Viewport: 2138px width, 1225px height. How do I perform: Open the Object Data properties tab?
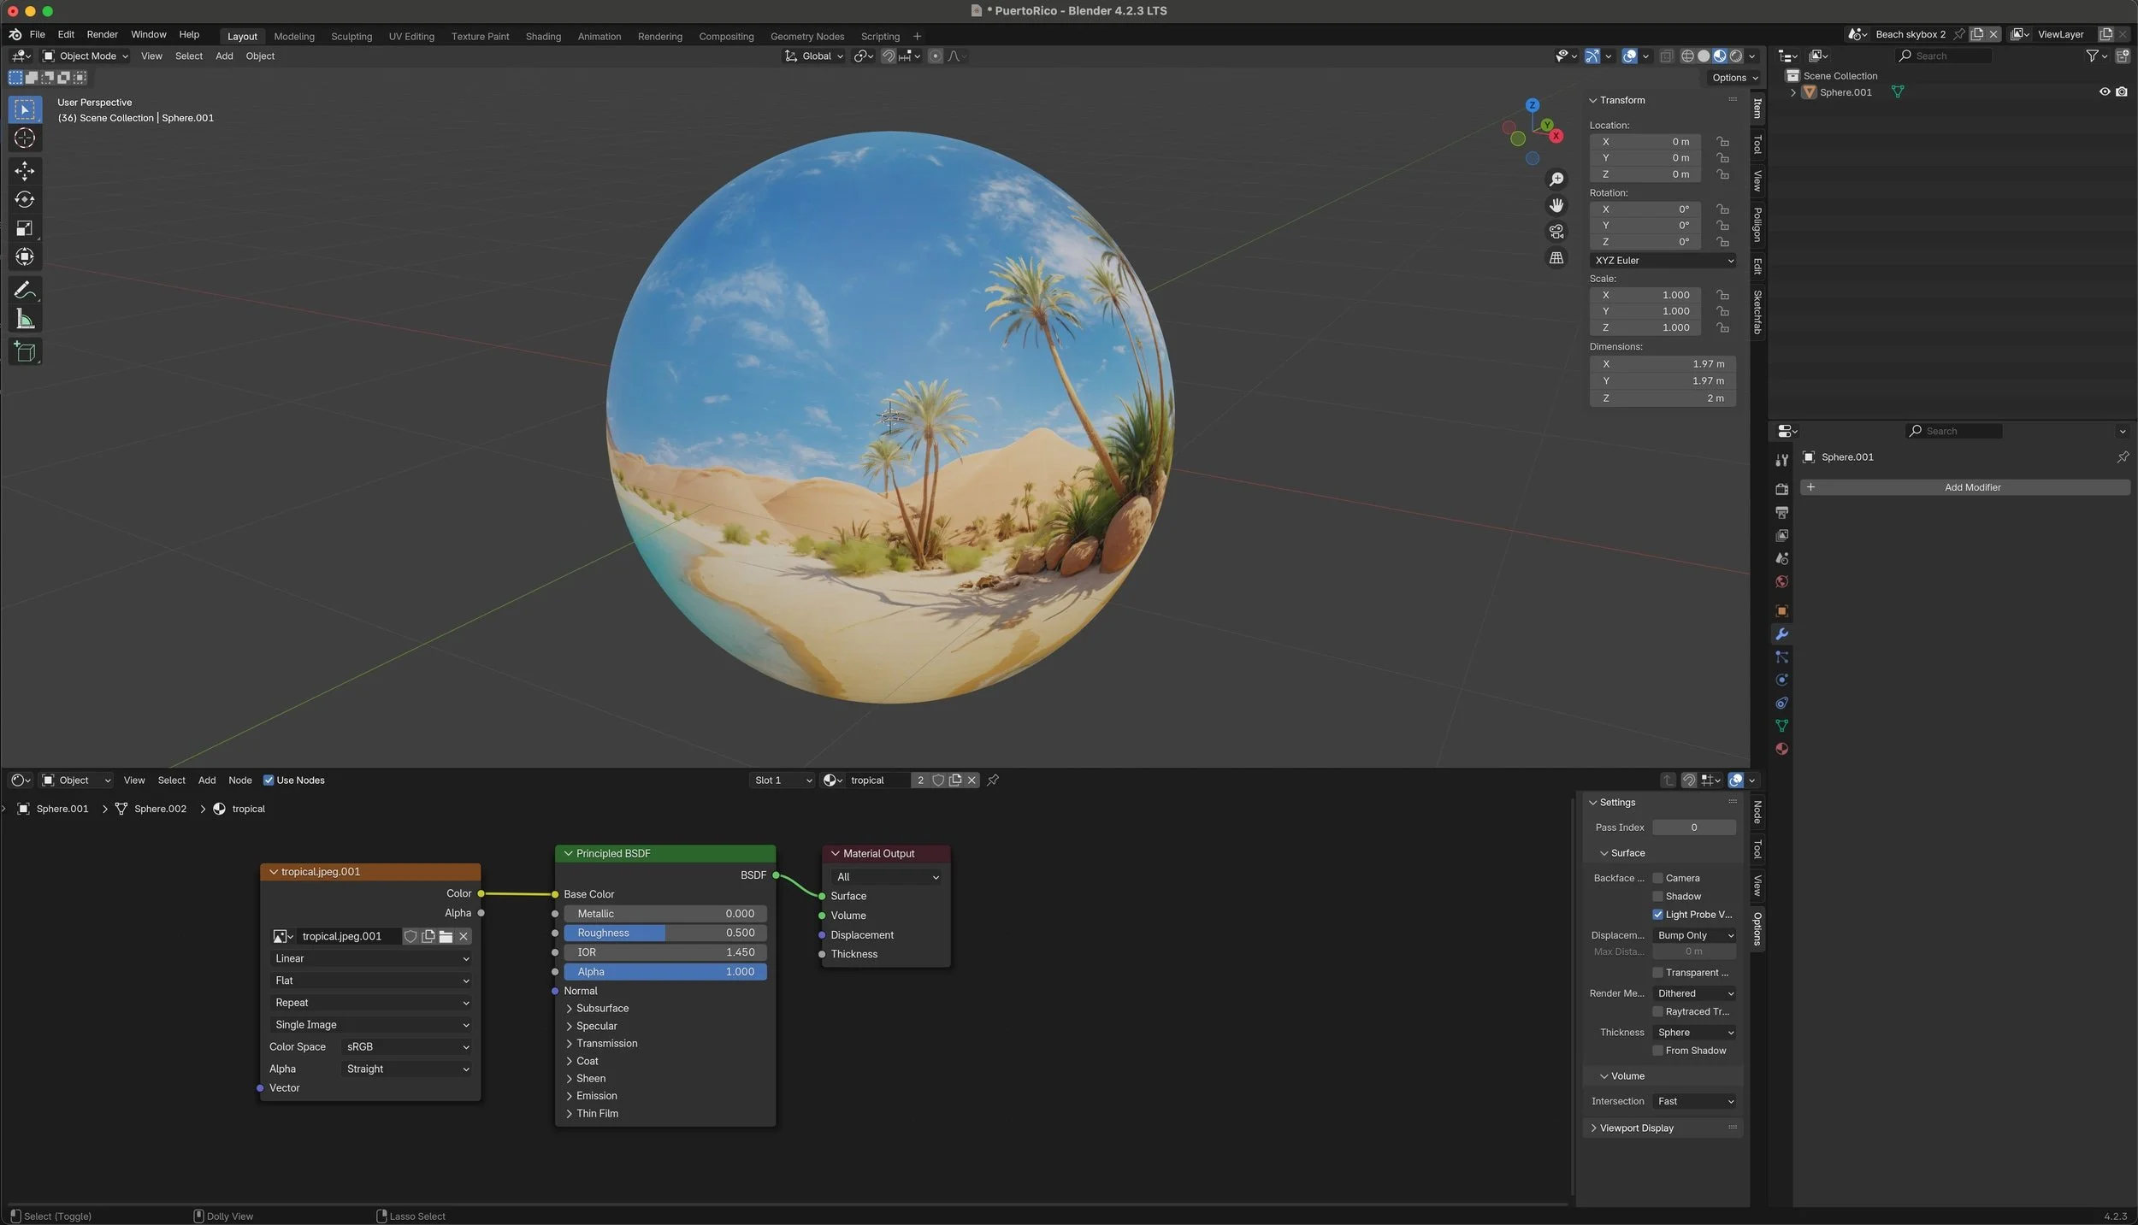pos(1782,726)
